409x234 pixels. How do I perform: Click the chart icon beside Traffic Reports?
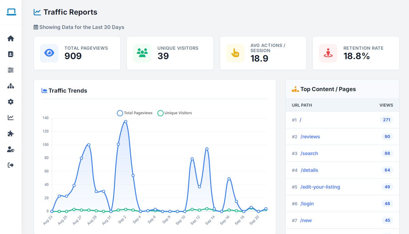[37, 12]
